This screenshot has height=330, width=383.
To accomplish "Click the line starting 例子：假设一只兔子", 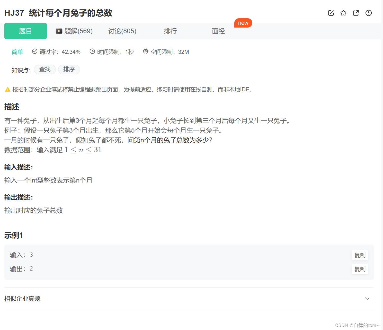I will 113,131.
